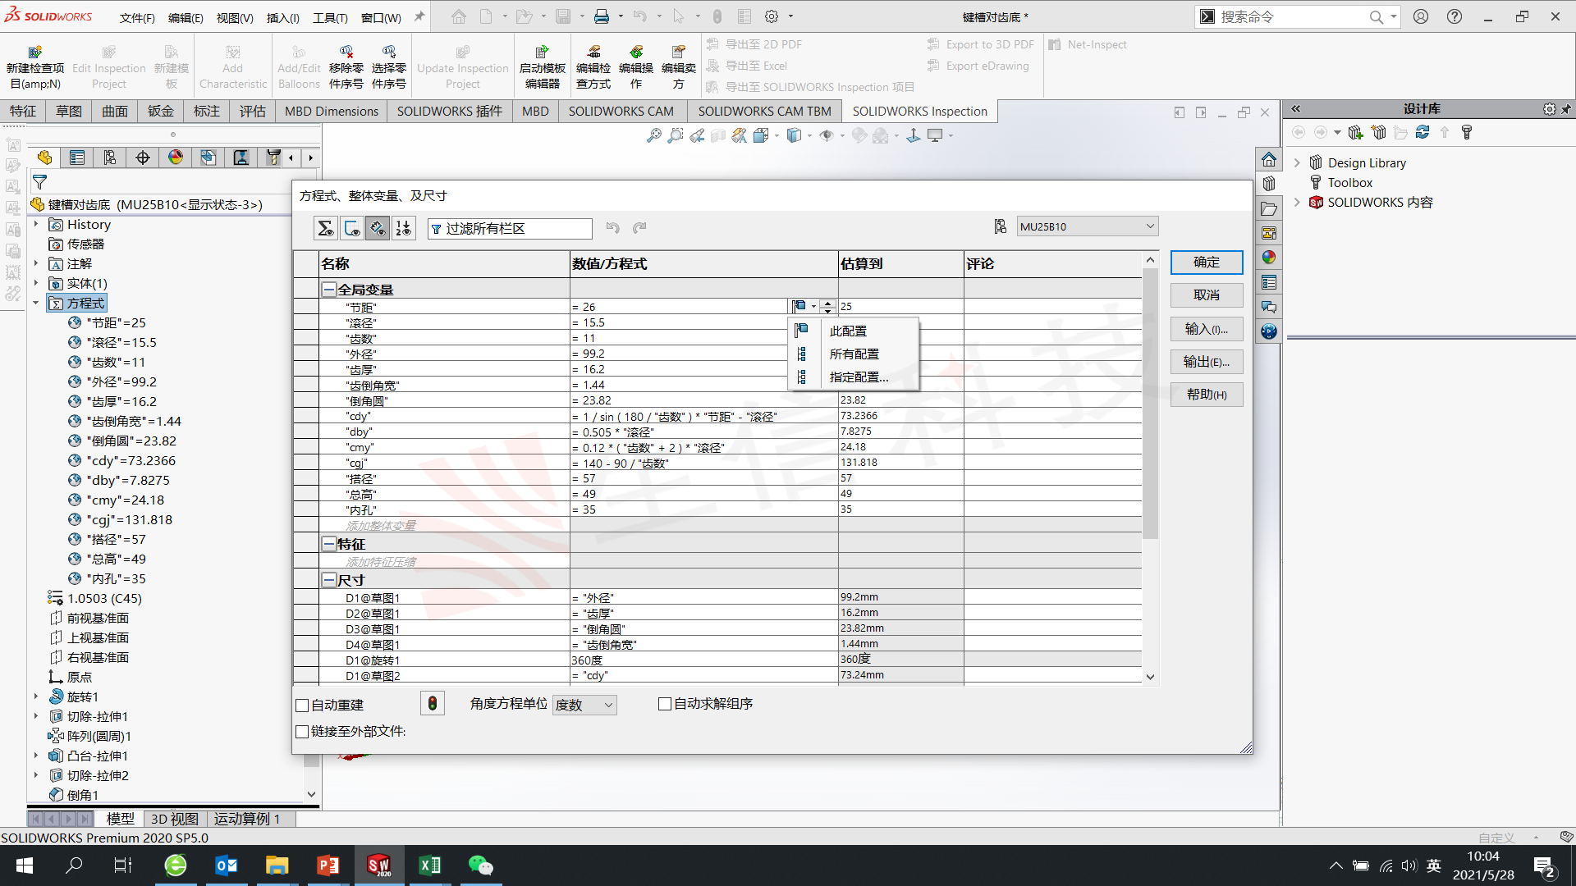
Task: Open the FeatureManager design tree tab
Action: pyautogui.click(x=44, y=158)
